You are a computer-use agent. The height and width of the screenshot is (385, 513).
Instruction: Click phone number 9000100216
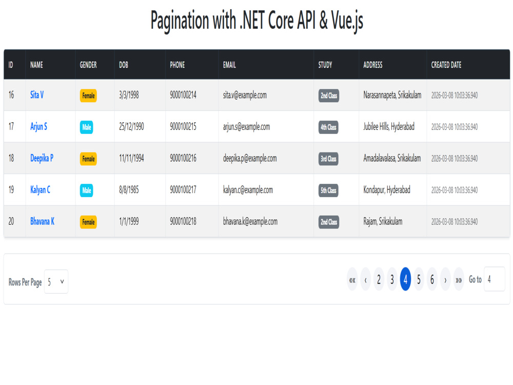[x=183, y=159]
